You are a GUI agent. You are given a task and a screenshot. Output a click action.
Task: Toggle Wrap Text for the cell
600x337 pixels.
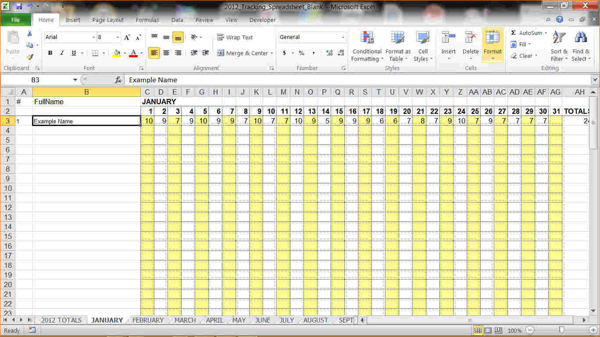(235, 38)
